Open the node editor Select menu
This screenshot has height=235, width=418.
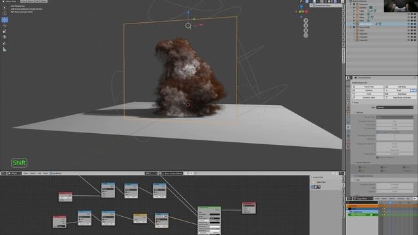click(33, 173)
